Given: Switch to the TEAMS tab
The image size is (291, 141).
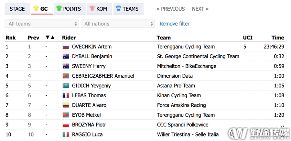Looking at the screenshot, I should (x=128, y=9).
